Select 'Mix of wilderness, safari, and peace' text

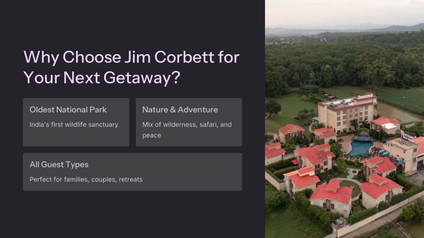187,130
